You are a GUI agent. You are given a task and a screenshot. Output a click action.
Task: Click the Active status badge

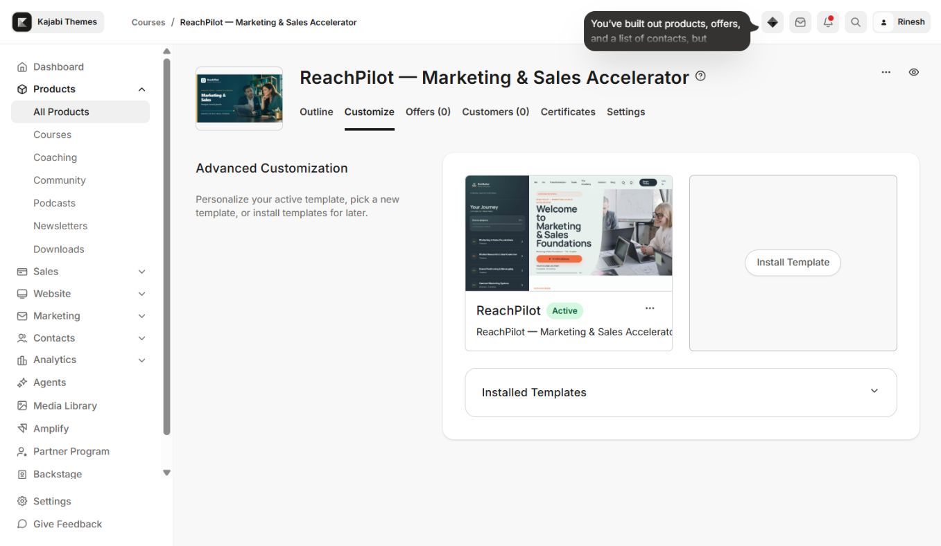(x=564, y=310)
